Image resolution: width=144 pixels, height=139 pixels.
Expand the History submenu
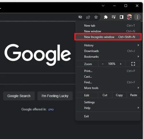click(108, 45)
